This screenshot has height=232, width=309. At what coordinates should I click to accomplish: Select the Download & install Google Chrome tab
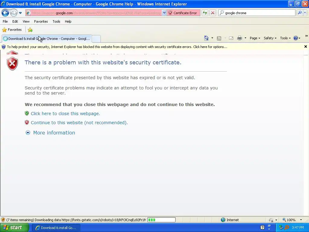(x=47, y=39)
